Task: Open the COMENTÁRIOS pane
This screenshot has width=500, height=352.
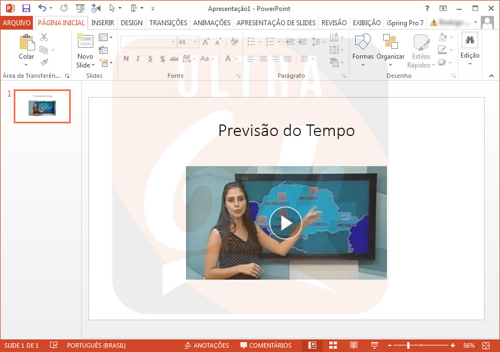Action: tap(266, 345)
